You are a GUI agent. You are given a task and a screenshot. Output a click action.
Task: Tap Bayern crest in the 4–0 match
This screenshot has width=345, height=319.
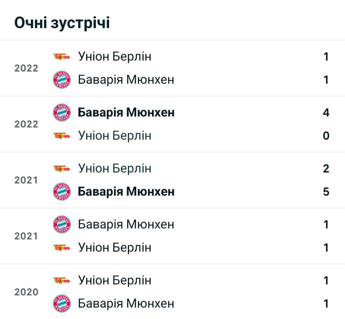(x=62, y=113)
